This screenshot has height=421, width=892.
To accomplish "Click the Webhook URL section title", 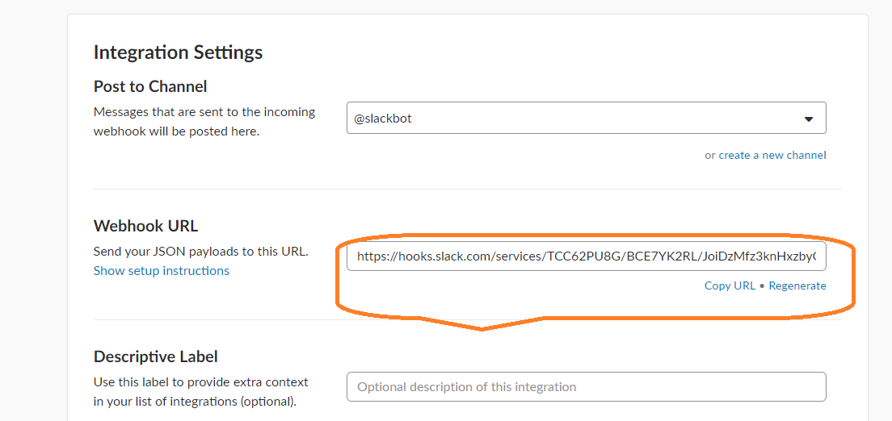I will 145,226.
